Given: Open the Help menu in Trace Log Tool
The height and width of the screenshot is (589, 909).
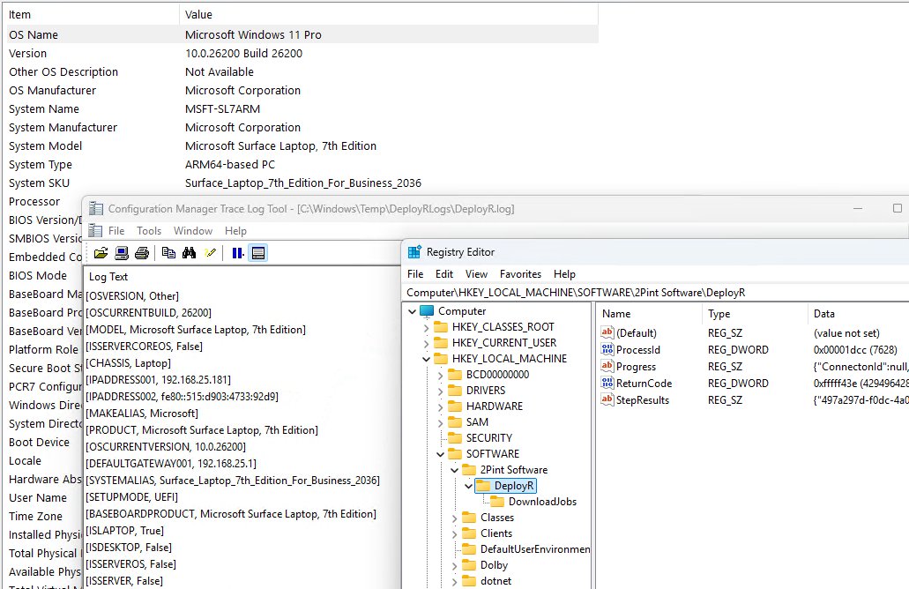Looking at the screenshot, I should [x=236, y=231].
